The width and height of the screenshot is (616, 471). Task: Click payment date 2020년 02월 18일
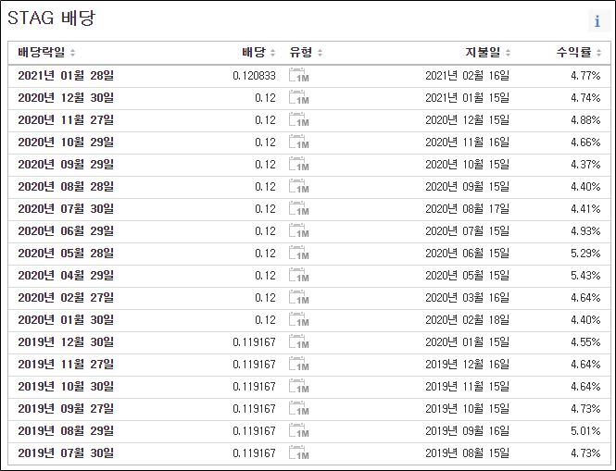467,319
